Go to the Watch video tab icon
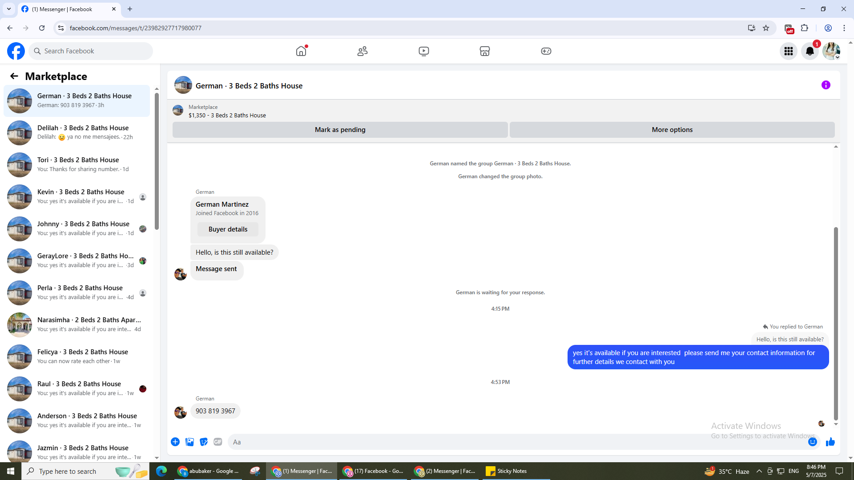 coord(424,51)
